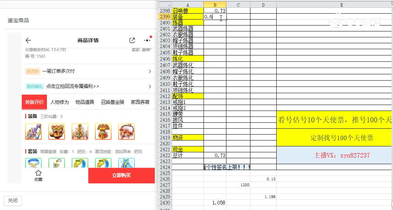The image size is (393, 210).
Task: Open the second 套装 item with green border
Action: coord(57,163)
